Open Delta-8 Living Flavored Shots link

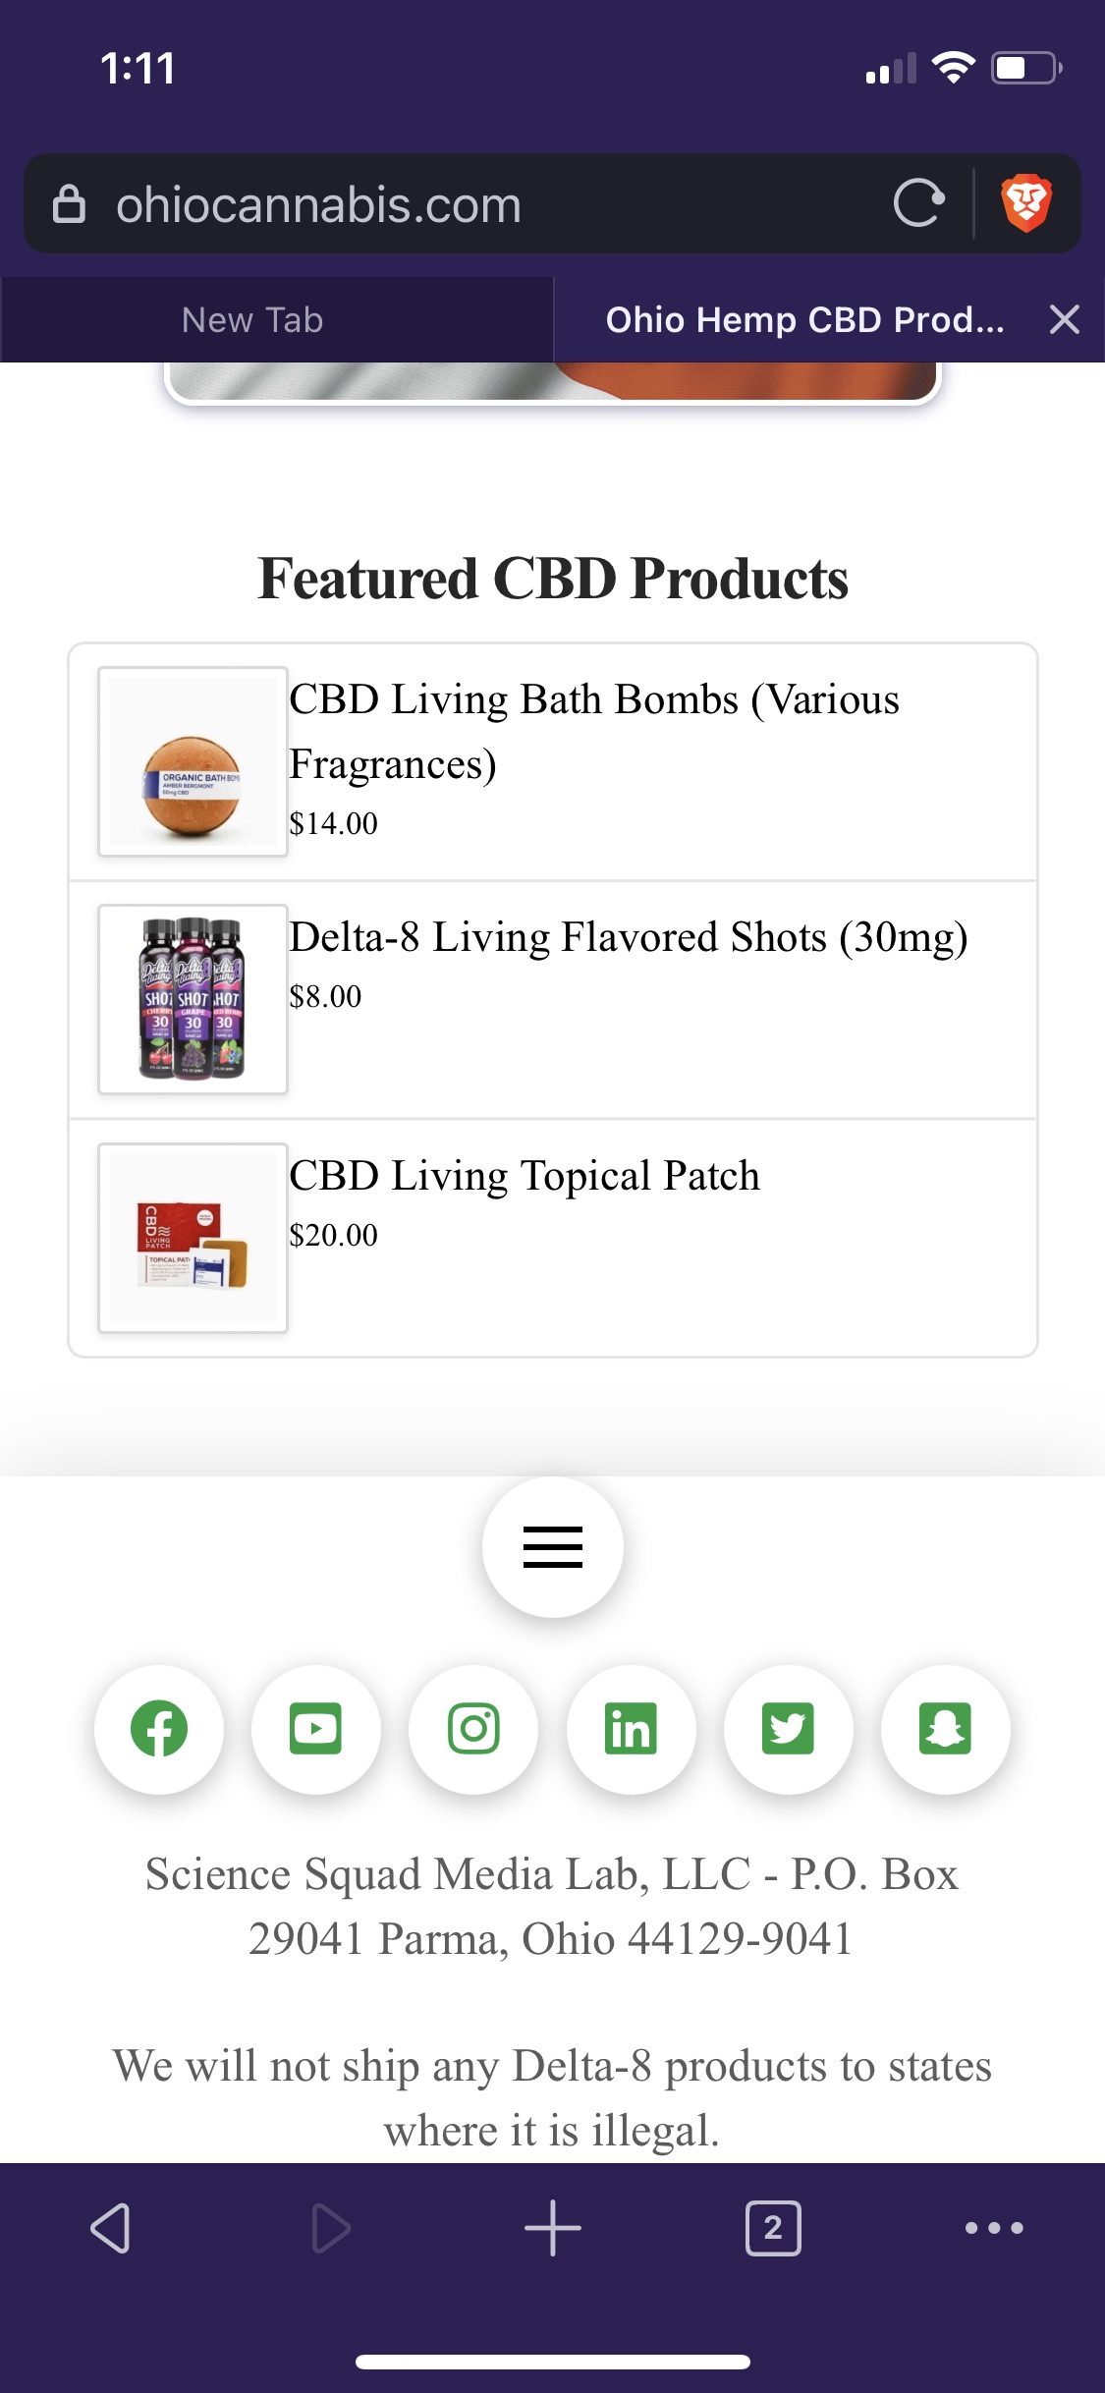click(629, 937)
